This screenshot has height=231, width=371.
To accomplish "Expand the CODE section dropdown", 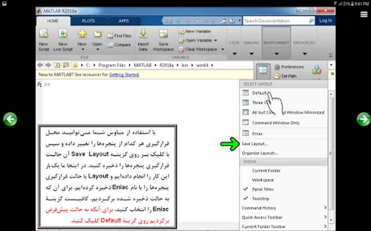I will (234, 54).
